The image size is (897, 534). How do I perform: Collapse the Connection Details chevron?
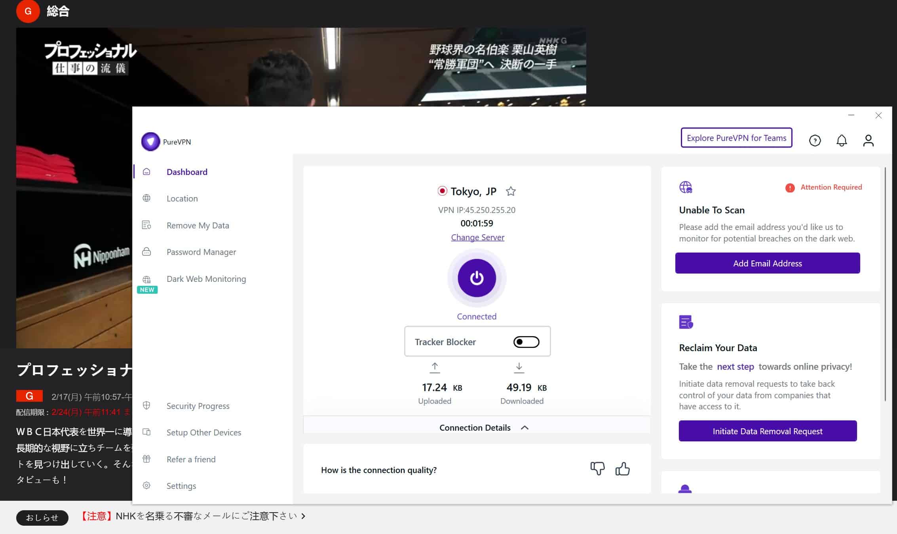[525, 428]
